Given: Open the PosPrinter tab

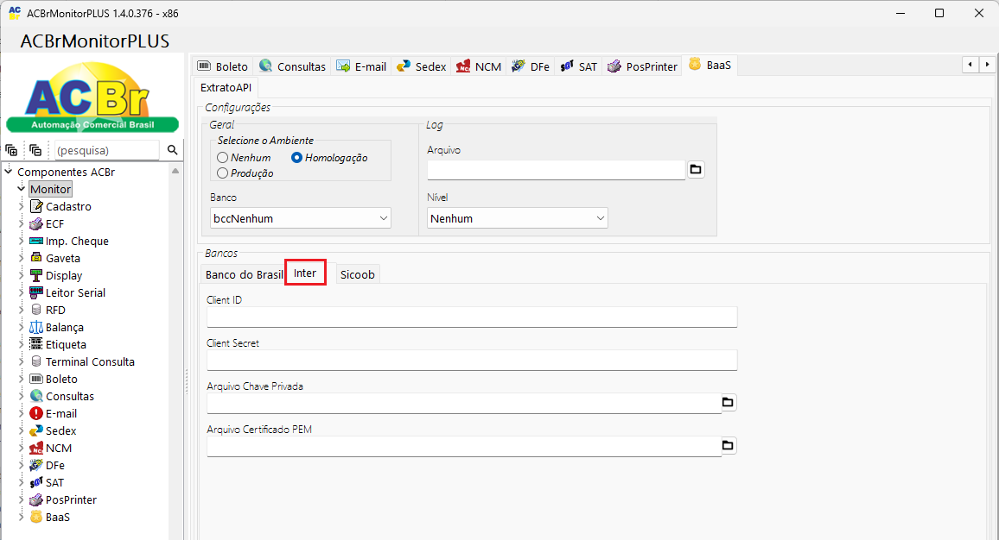Looking at the screenshot, I should click(x=643, y=66).
